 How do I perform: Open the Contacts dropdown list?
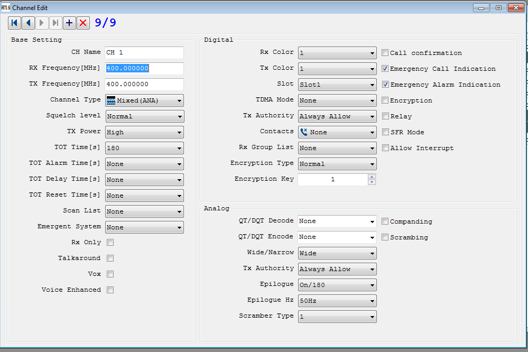point(337,132)
